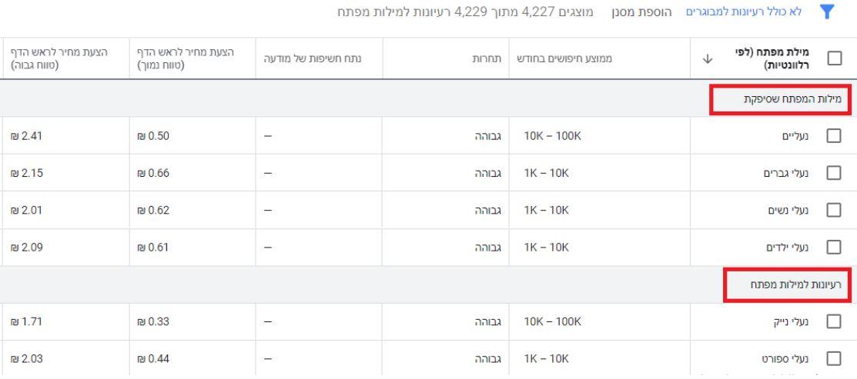Click the רעיונות למילות מפתח section heading
857x379 pixels.
(795, 284)
